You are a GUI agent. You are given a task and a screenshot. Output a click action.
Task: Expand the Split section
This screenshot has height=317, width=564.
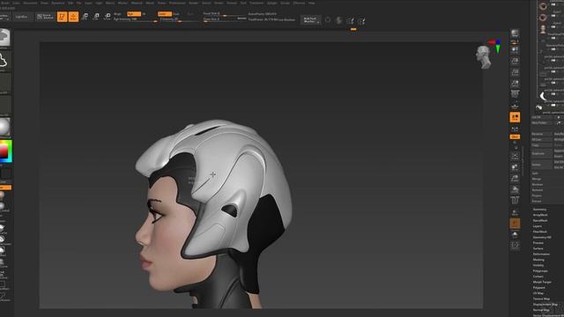[x=535, y=173]
